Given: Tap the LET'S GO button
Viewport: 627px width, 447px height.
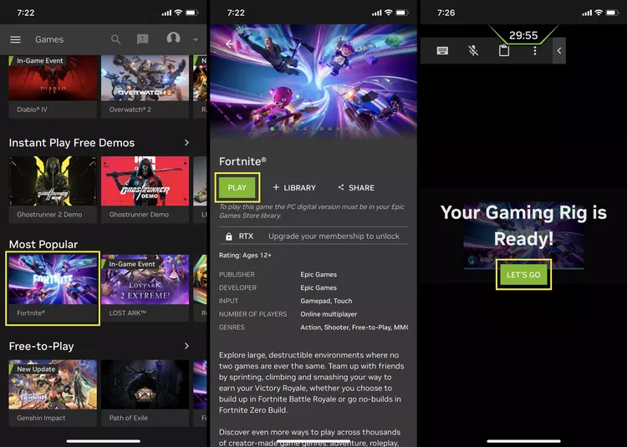Looking at the screenshot, I should click(x=523, y=274).
